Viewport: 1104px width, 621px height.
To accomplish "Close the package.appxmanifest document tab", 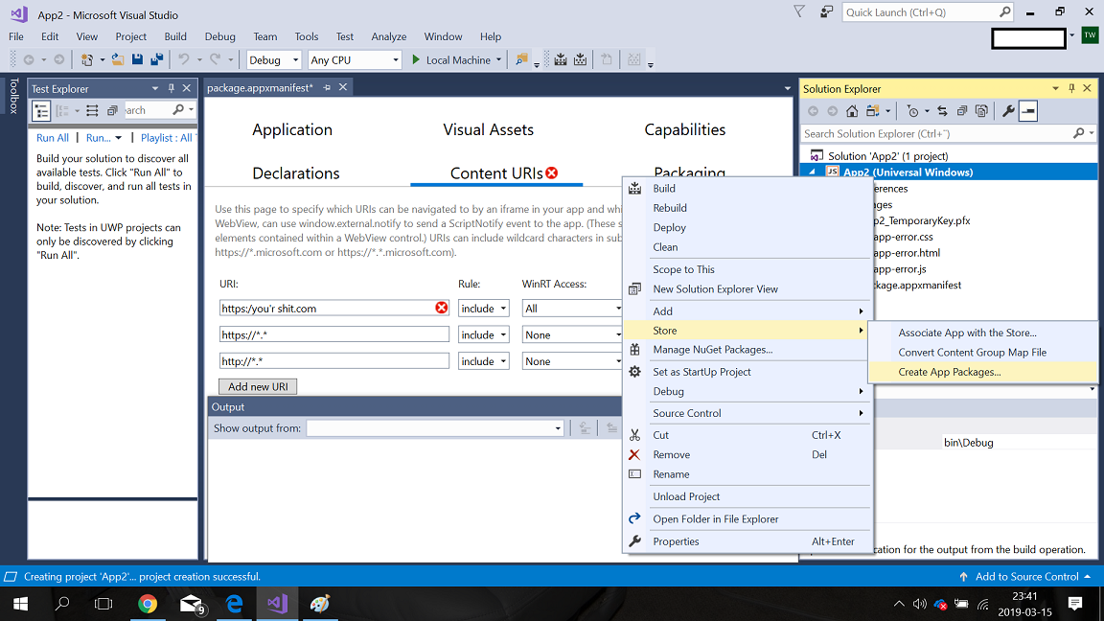I will click(x=343, y=87).
